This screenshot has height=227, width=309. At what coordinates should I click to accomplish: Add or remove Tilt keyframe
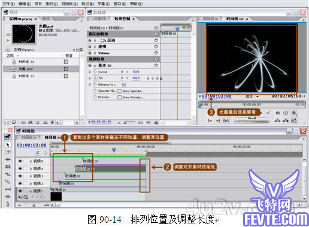153,78
